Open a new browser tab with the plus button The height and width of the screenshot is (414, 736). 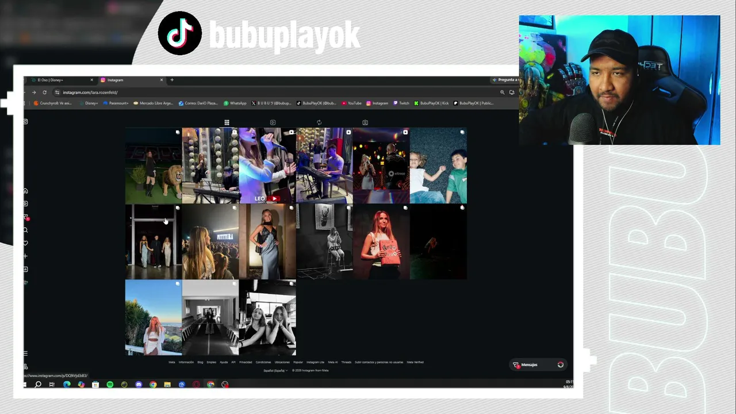click(x=172, y=80)
